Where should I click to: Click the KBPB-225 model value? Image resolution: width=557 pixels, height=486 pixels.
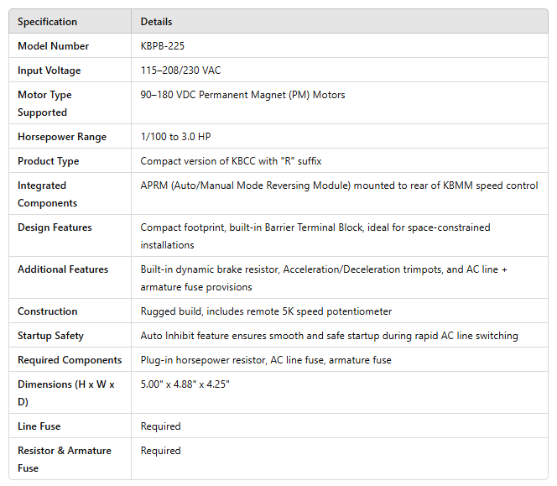coord(163,46)
